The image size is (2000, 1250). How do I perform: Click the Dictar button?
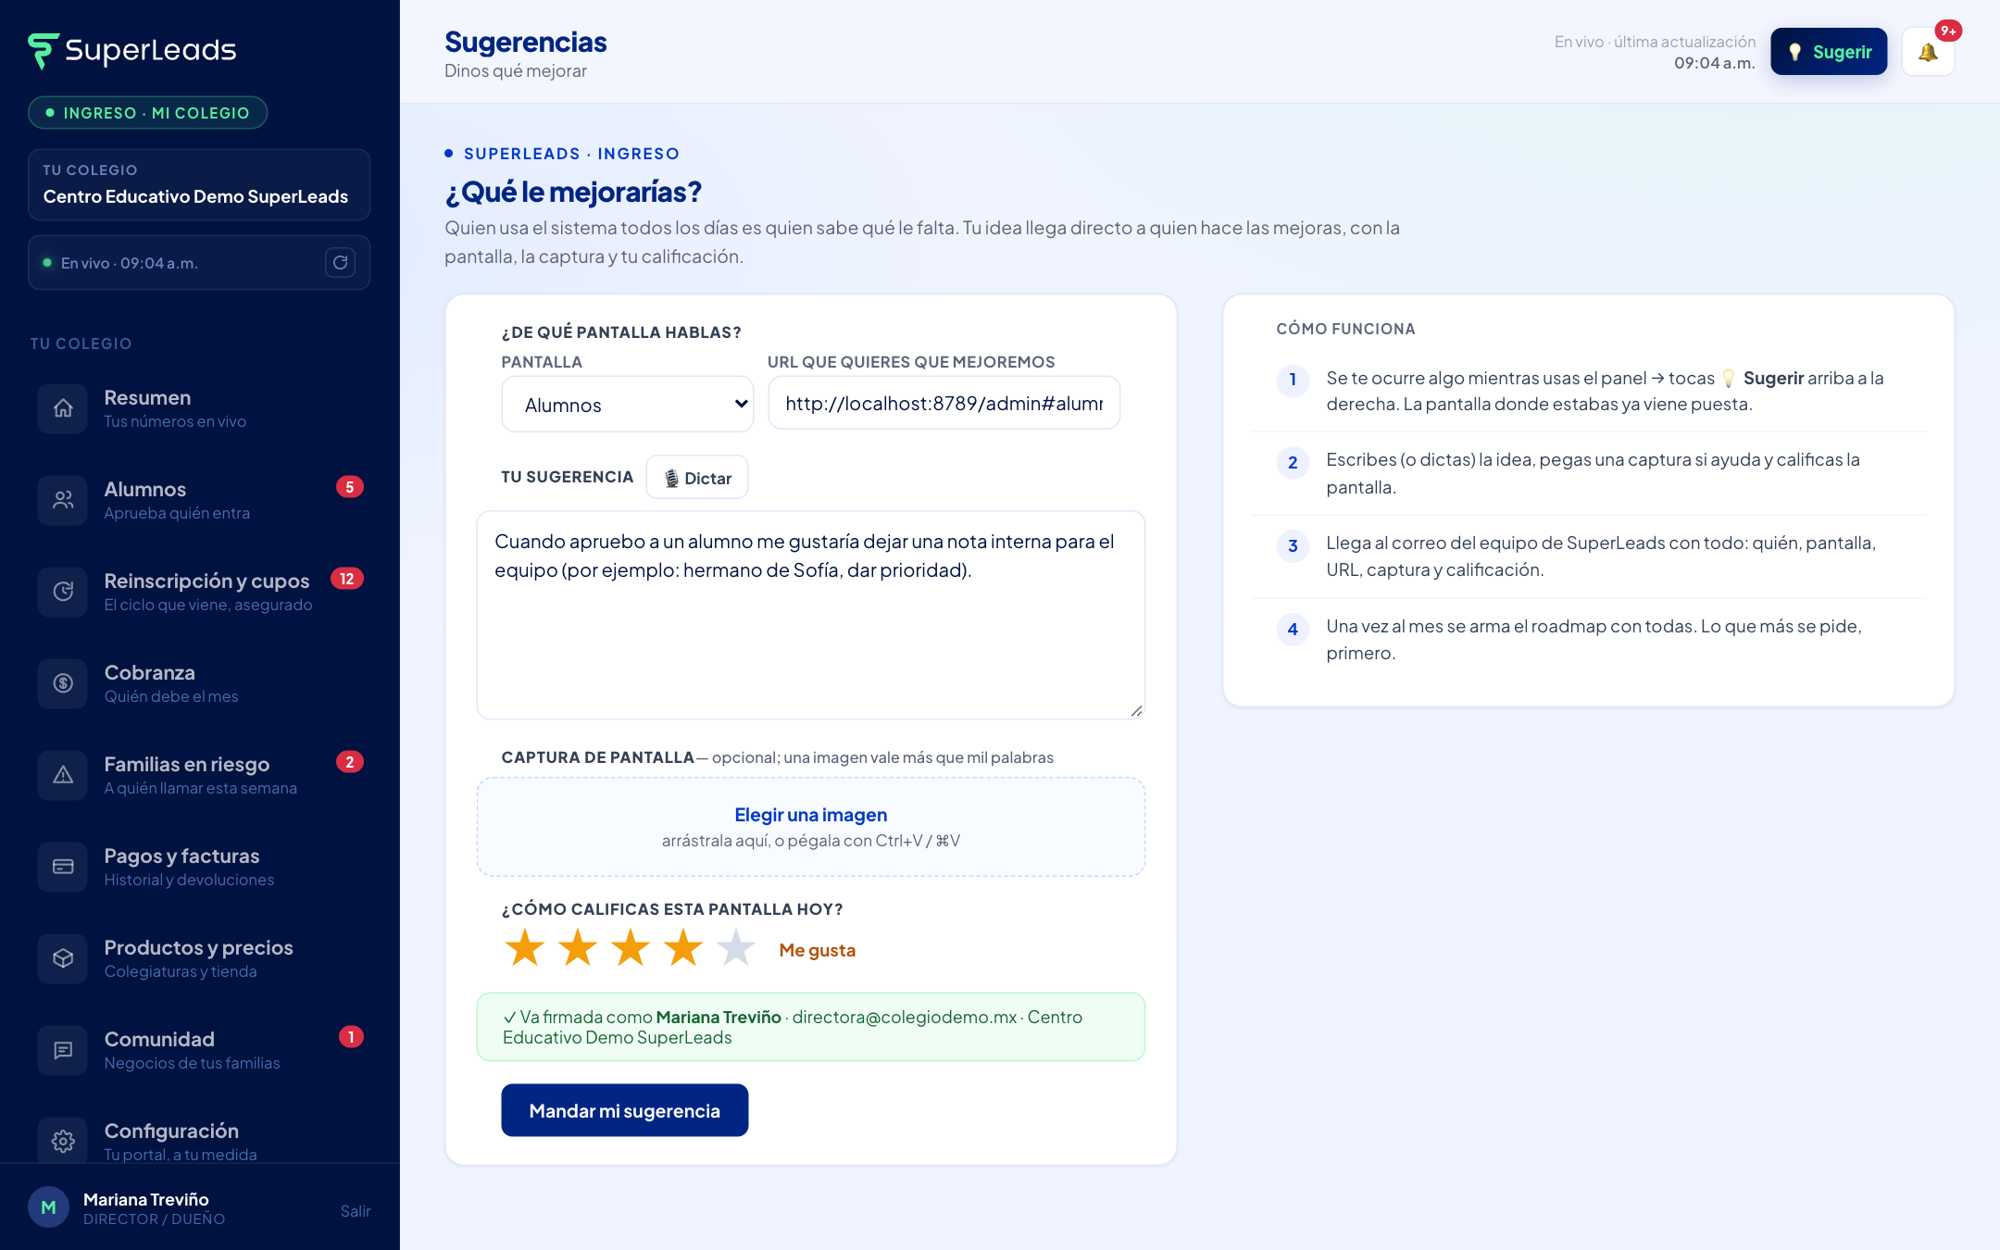pos(697,478)
